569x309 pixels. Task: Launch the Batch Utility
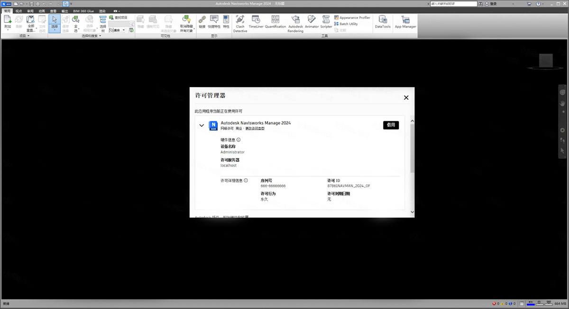[x=346, y=24]
